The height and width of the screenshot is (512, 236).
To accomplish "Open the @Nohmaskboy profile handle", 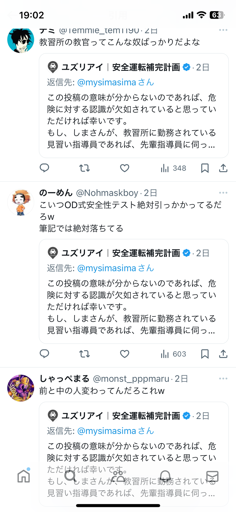I will (107, 193).
